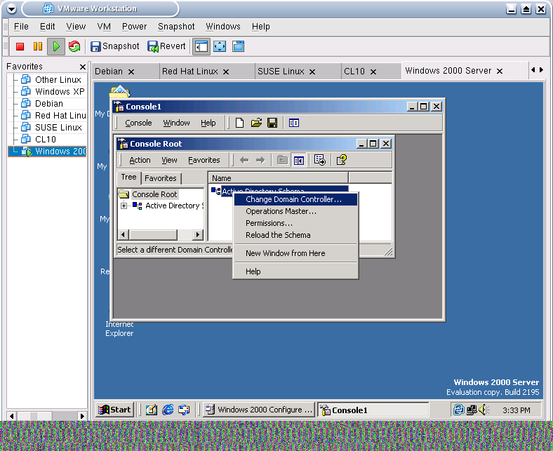Click the Up one level folder icon
This screenshot has height=451, width=553.
click(282, 161)
